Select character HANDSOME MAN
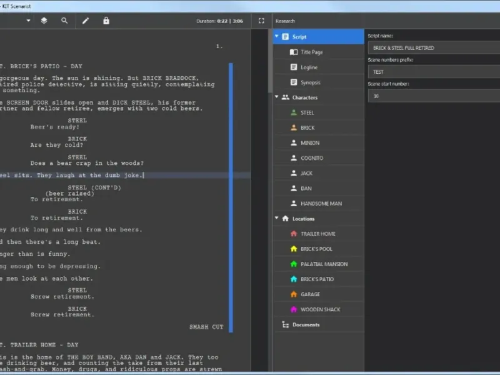 319,204
